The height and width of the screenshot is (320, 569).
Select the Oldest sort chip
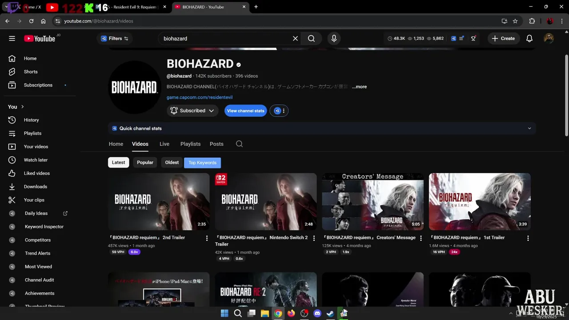[x=172, y=162]
